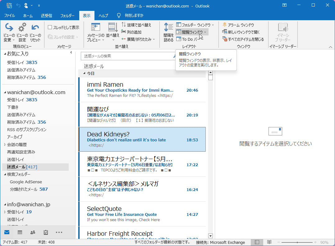335x246 pixels.
Task: Collapse the ribbon with chevron
Action: (330, 47)
